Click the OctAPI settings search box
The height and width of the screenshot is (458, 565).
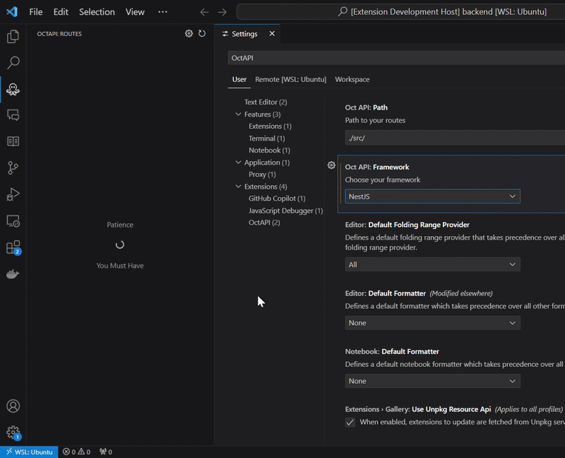click(x=396, y=58)
